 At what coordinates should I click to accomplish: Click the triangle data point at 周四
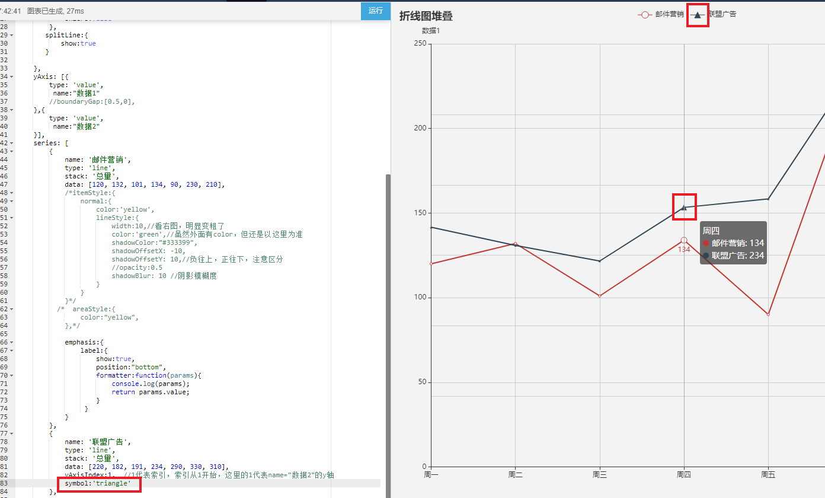(x=684, y=207)
